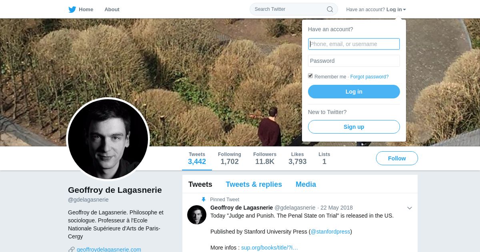
Task: Focus the Phone, email, or username field
Action: pyautogui.click(x=354, y=44)
